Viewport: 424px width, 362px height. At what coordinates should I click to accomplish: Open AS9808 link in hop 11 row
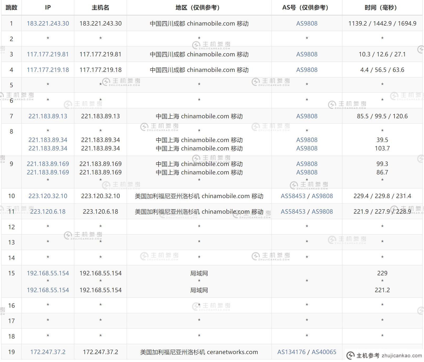322,212
